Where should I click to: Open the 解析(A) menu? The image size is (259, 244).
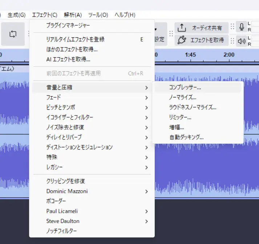coord(73,15)
